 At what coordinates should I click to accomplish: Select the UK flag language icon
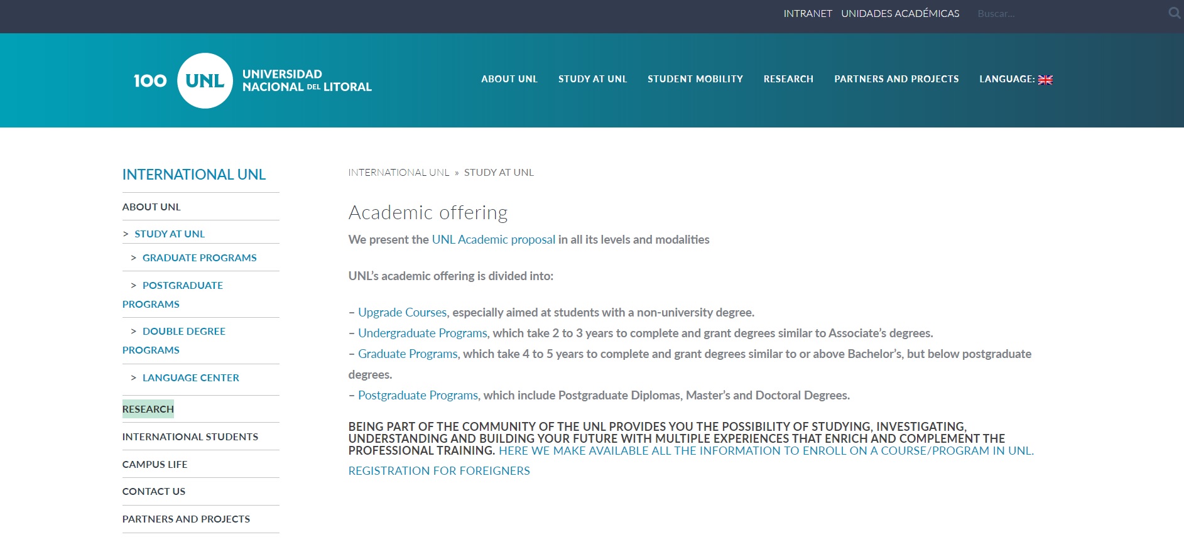click(x=1045, y=80)
